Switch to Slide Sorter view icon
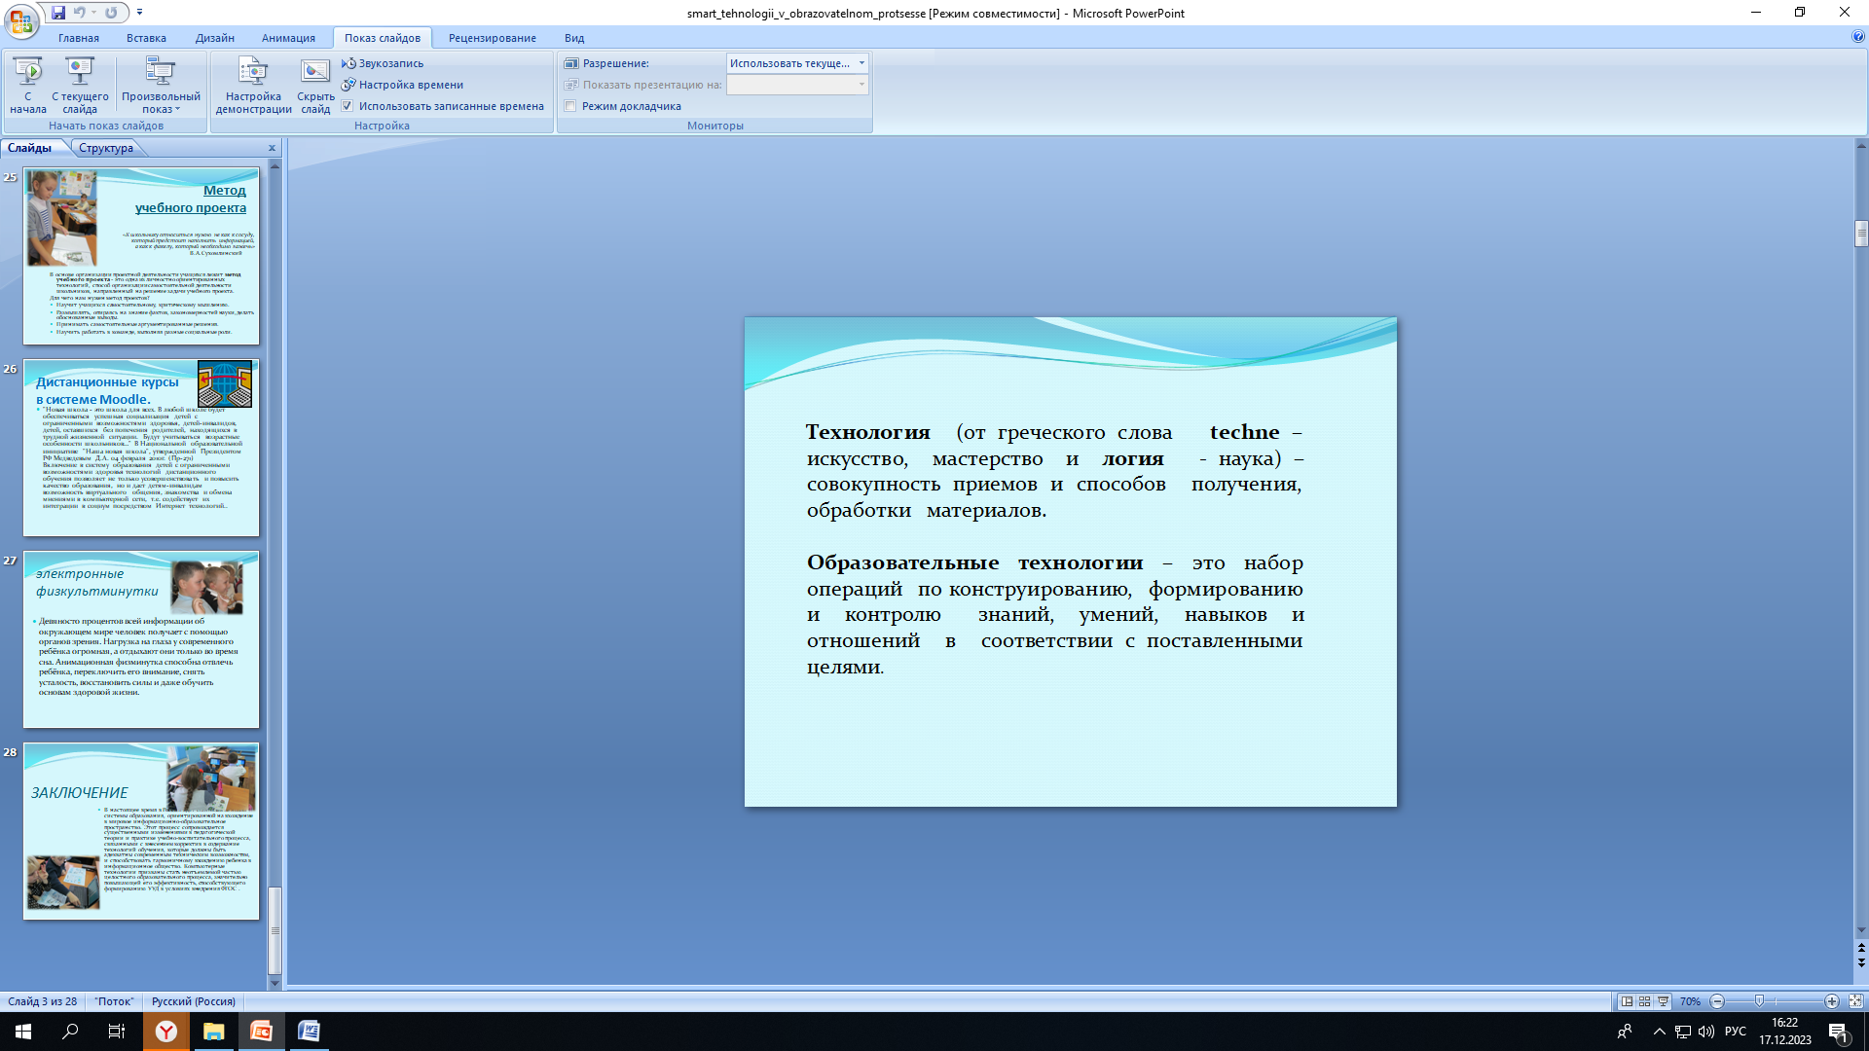This screenshot has height=1051, width=1869. [1645, 1001]
